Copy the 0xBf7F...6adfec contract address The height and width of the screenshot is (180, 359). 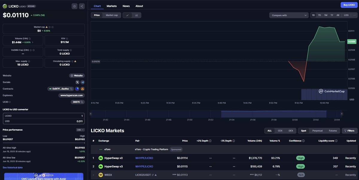pos(72,89)
